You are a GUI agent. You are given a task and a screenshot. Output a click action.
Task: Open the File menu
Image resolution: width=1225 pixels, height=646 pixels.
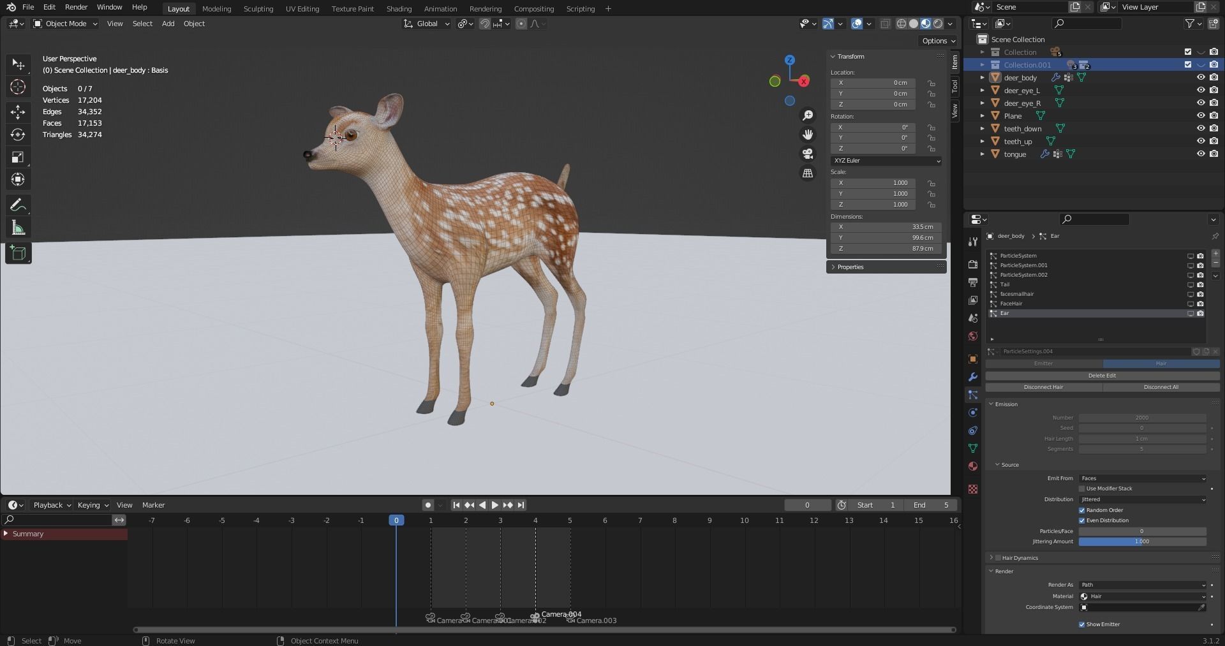pos(28,7)
